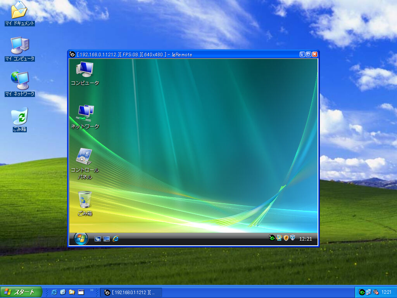Screen dimensions: 397x298
Task: Maximize the IgRemote window
Action: [x=308, y=54]
